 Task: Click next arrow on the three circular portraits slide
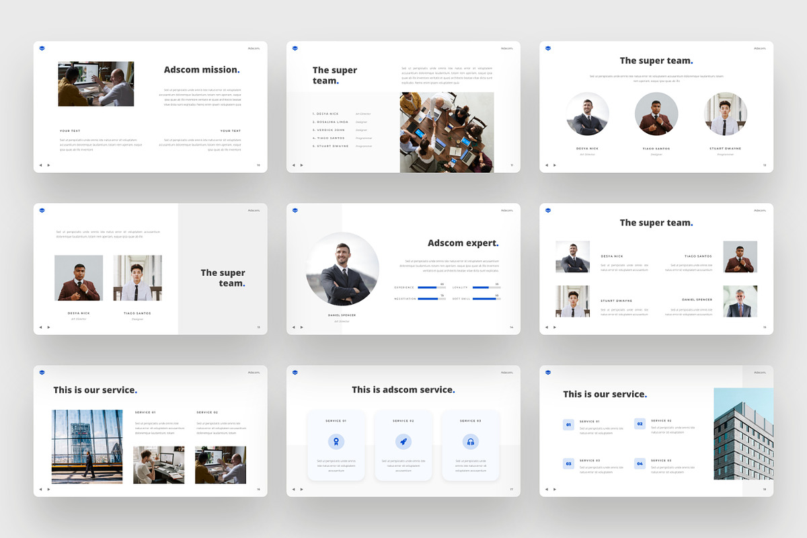coord(554,165)
